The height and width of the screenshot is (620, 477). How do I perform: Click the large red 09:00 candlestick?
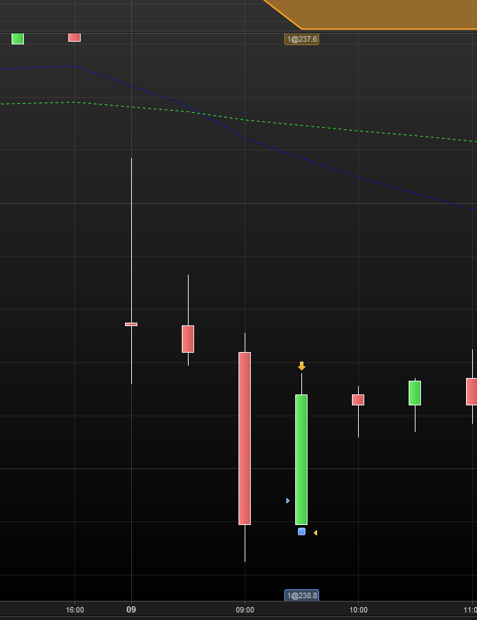[x=245, y=438]
